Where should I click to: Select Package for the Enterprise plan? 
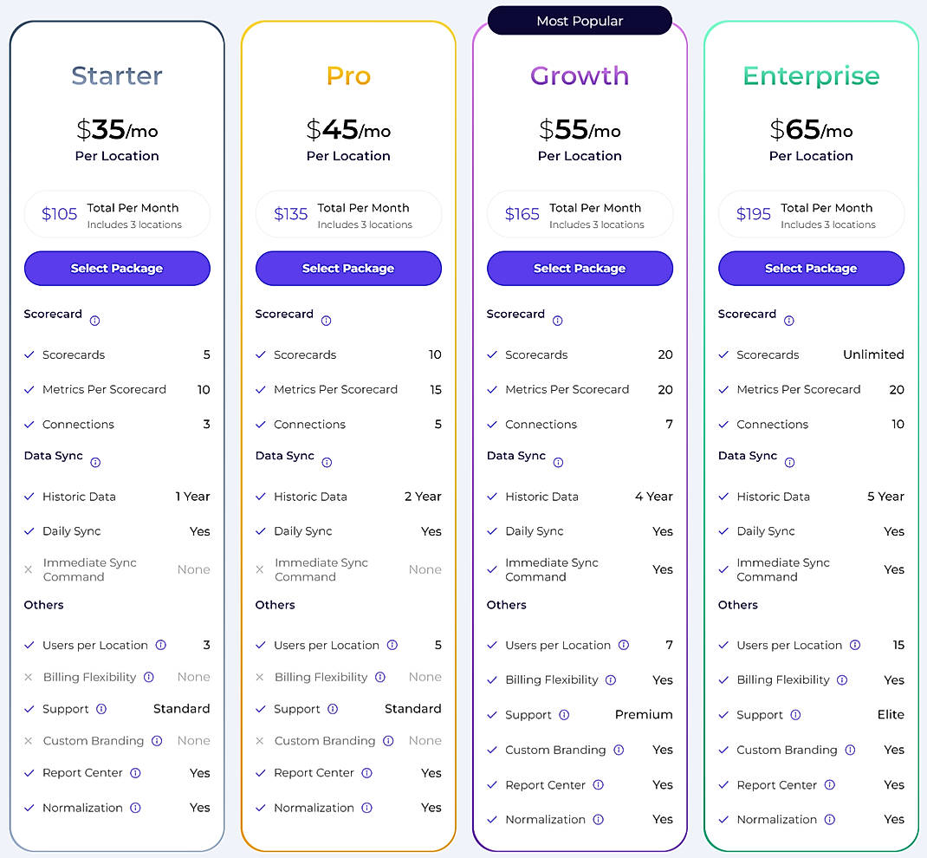point(811,269)
